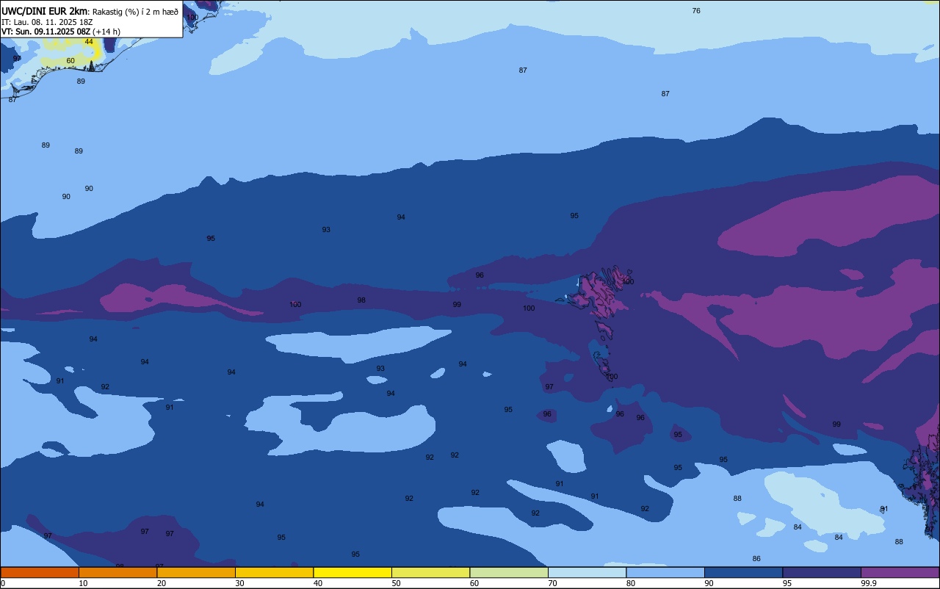
Task: Click the pale green 60–70 legend swatch
Action: pos(509,572)
